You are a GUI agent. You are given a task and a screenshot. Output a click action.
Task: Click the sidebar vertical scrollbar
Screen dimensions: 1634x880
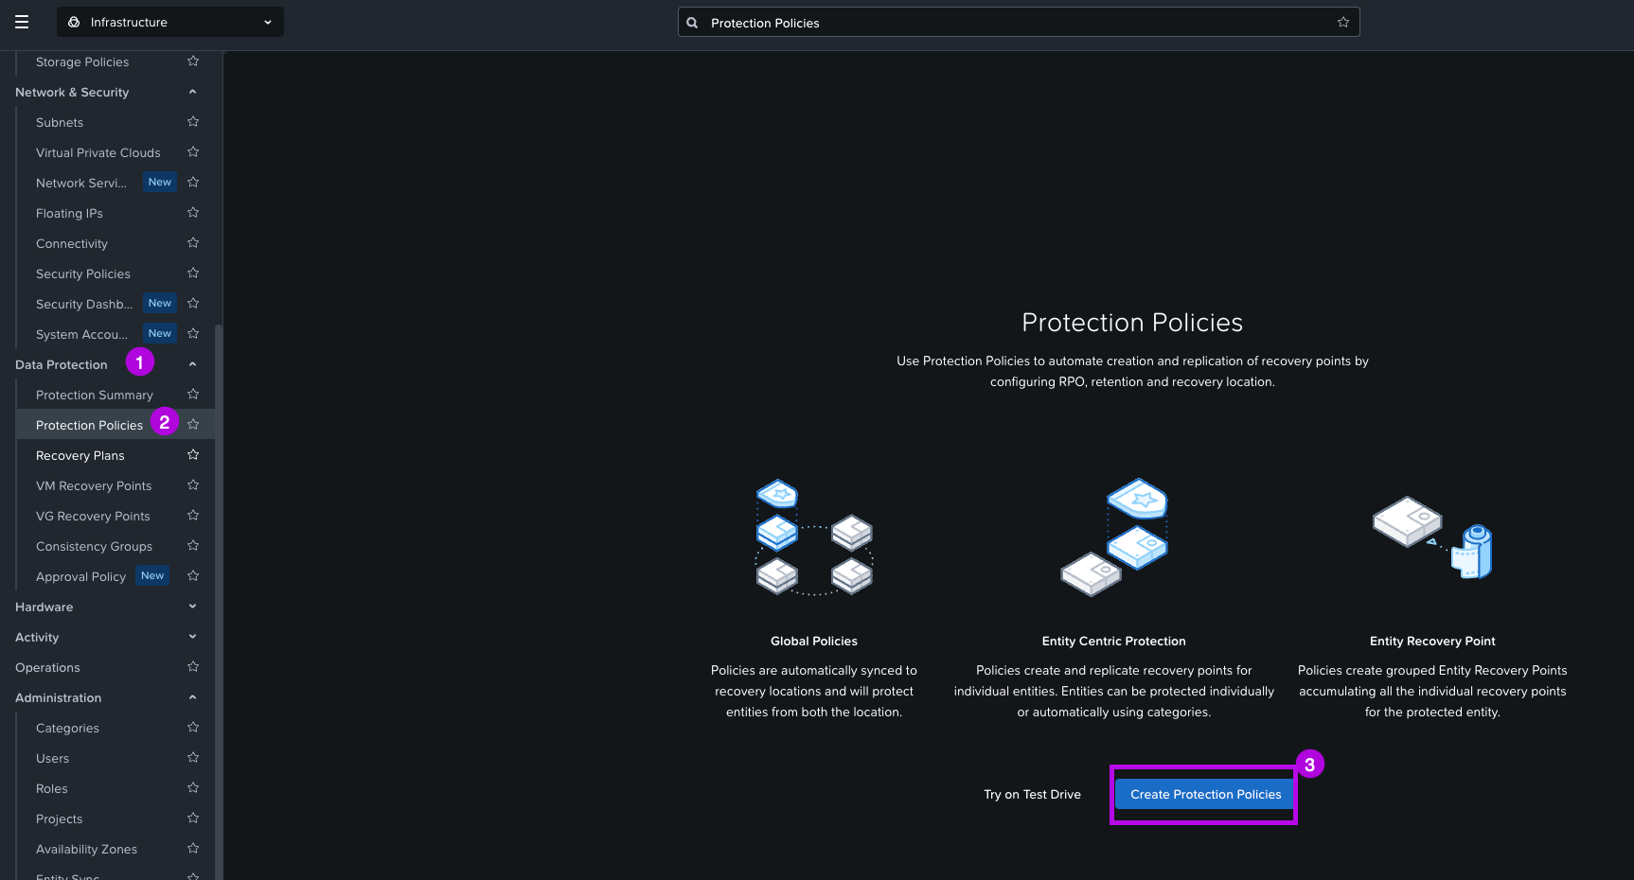pyautogui.click(x=219, y=603)
